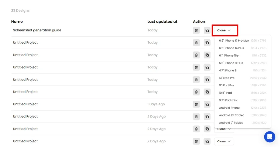Image resolution: width=280 pixels, height=147 pixels.
Task: Clone to 11" iPad Pro
Action: click(x=243, y=86)
